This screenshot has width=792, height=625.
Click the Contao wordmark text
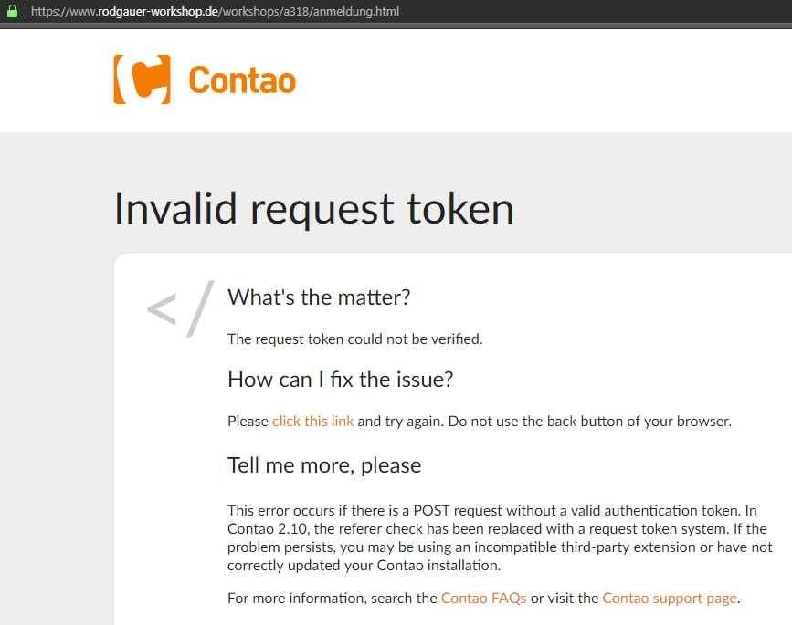pyautogui.click(x=242, y=80)
